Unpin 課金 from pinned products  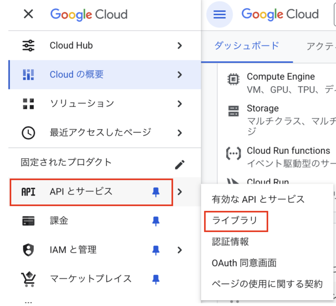[156, 221]
